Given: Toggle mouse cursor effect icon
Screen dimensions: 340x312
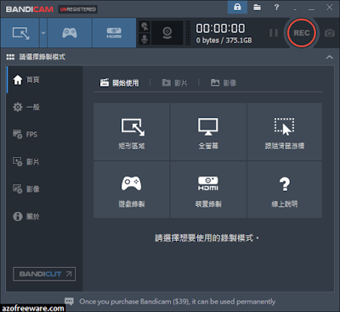Looking at the screenshot, I should 144,26.
